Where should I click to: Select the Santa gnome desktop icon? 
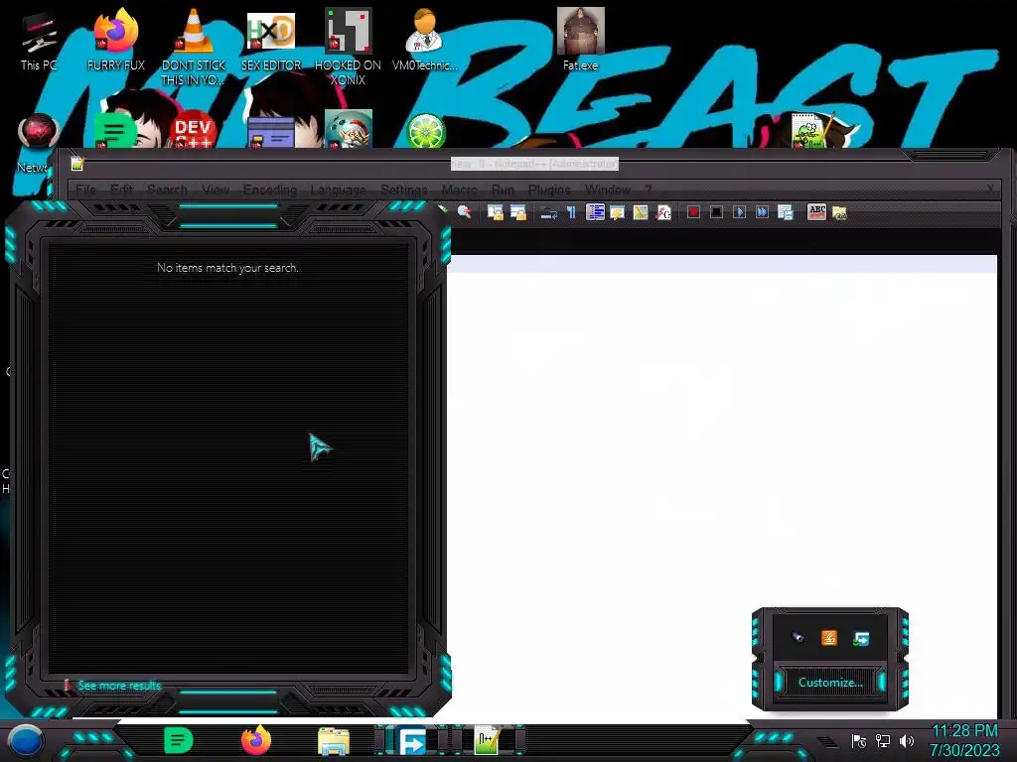[x=349, y=129]
